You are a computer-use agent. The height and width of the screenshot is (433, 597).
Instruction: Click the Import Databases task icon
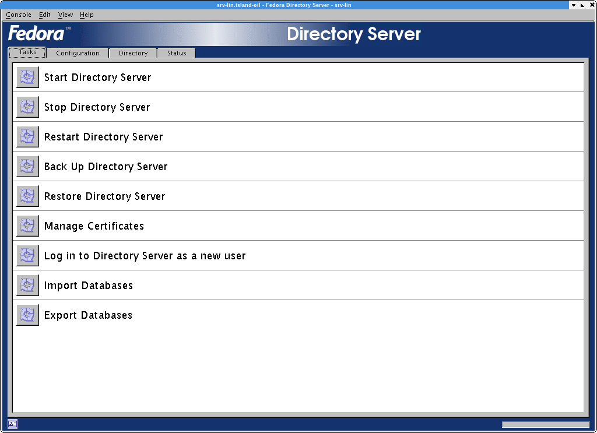[27, 285]
